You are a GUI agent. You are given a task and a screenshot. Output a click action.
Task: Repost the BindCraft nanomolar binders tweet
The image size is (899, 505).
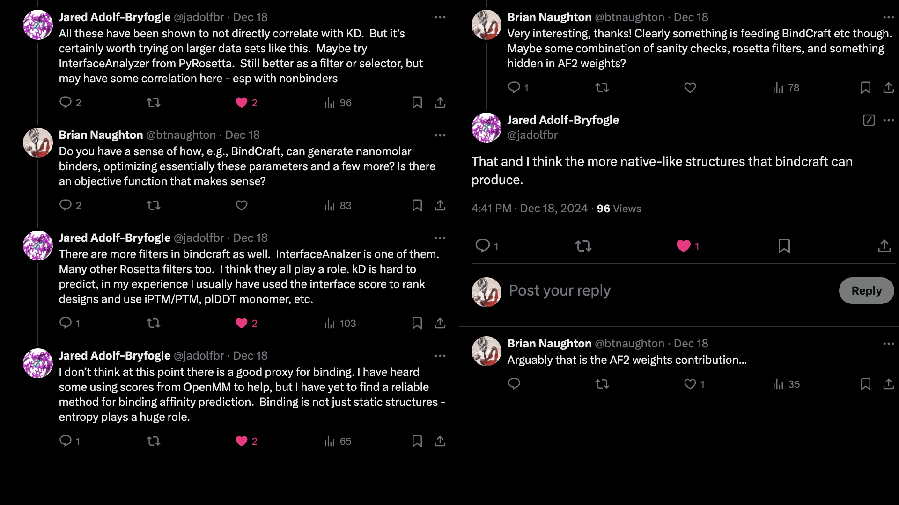coord(154,205)
